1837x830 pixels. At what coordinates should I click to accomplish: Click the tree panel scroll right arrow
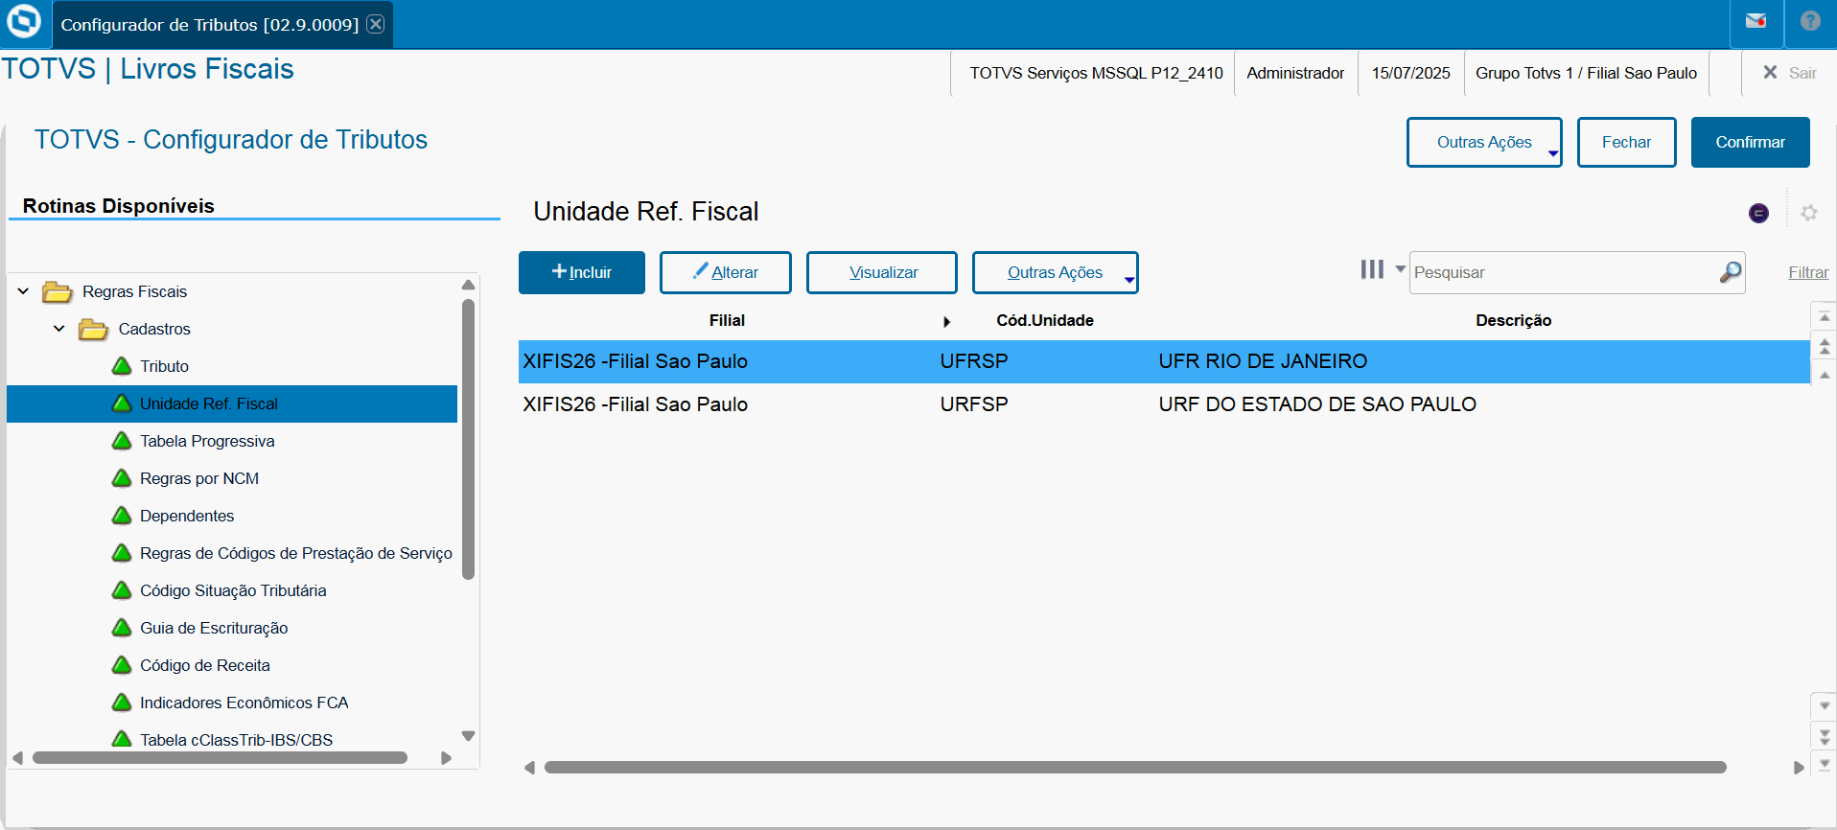click(x=446, y=758)
